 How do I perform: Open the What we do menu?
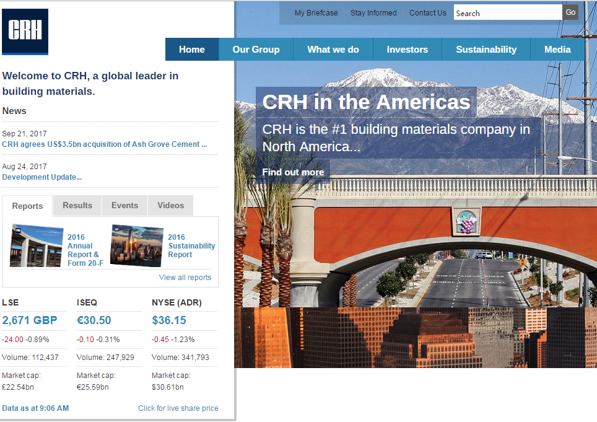(333, 50)
